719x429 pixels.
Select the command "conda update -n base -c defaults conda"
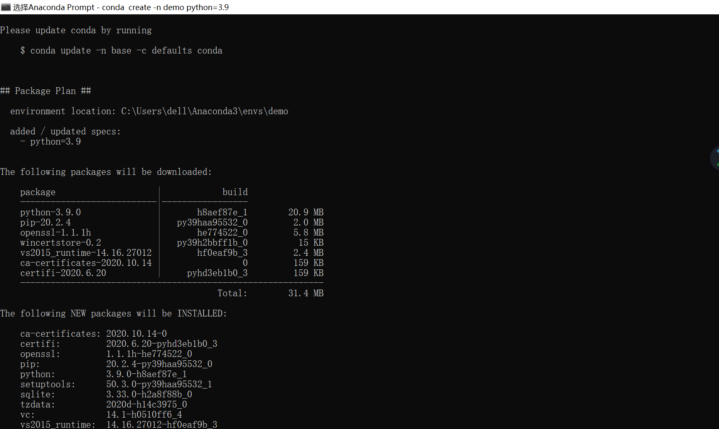pyautogui.click(x=126, y=51)
